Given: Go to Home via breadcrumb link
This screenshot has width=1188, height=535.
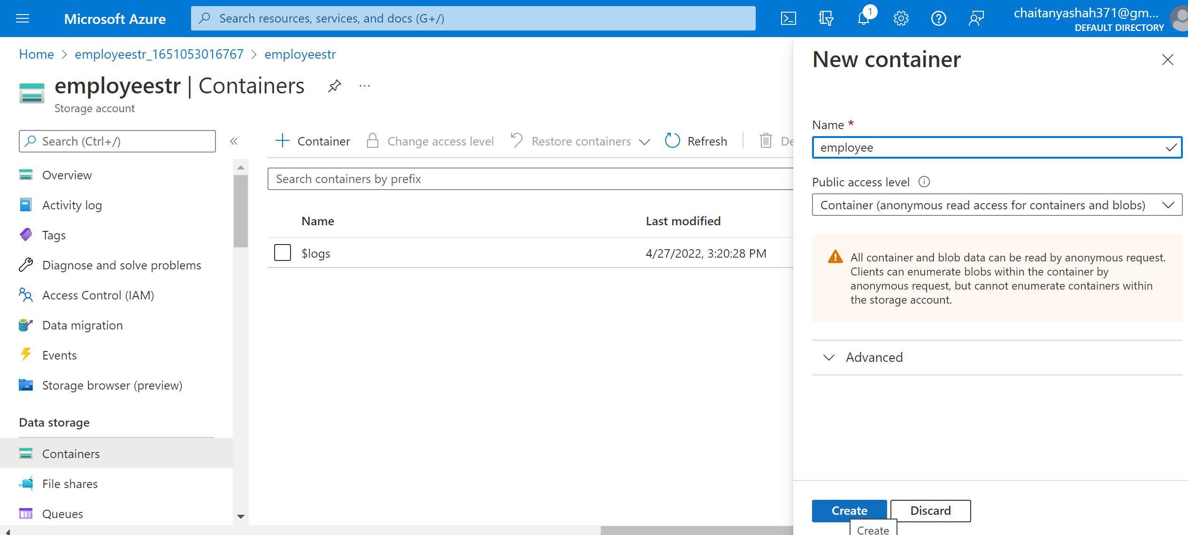Looking at the screenshot, I should point(36,54).
